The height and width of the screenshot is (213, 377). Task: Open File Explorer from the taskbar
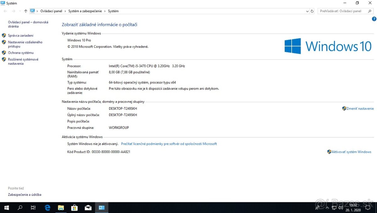61,207
